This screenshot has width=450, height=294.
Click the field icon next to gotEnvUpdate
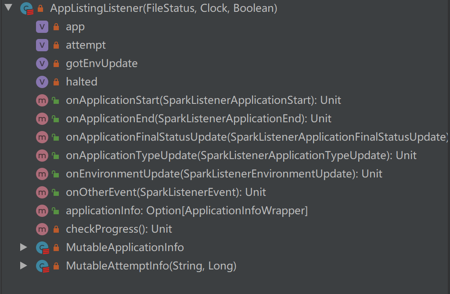pos(42,64)
